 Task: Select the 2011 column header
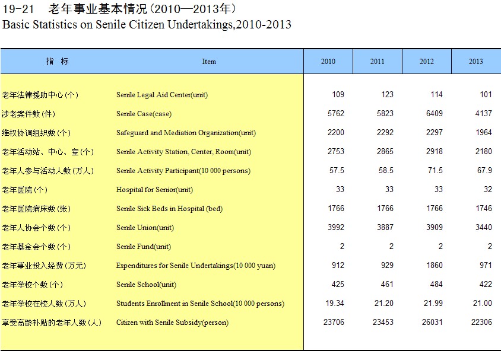(x=377, y=62)
